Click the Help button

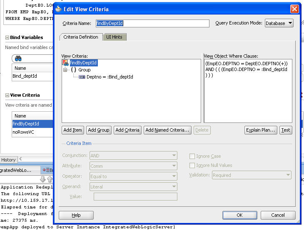(x=76, y=215)
